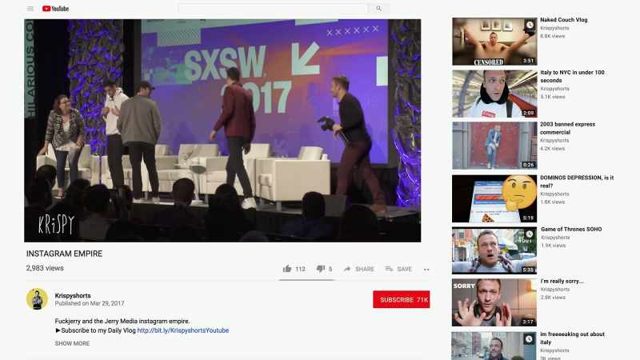Open Italy to NYC video thumbnail

[494, 94]
